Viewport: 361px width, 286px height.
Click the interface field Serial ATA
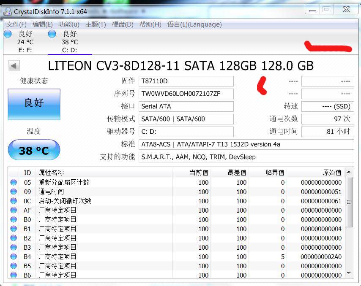pos(186,106)
